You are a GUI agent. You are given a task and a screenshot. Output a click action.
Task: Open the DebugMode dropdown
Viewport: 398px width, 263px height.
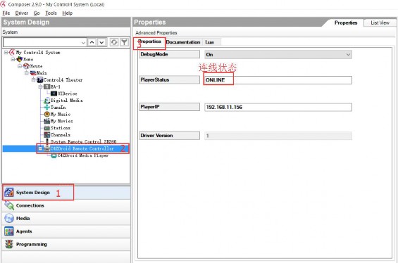pyautogui.click(x=348, y=54)
